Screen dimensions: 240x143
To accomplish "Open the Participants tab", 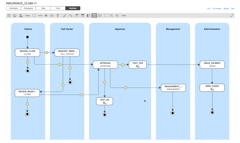I will (28, 8).
